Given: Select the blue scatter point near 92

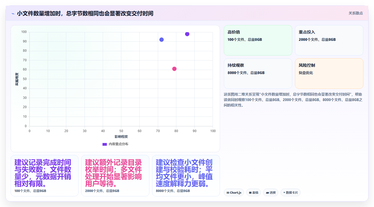Looking at the screenshot, I should pyautogui.click(x=161, y=40).
